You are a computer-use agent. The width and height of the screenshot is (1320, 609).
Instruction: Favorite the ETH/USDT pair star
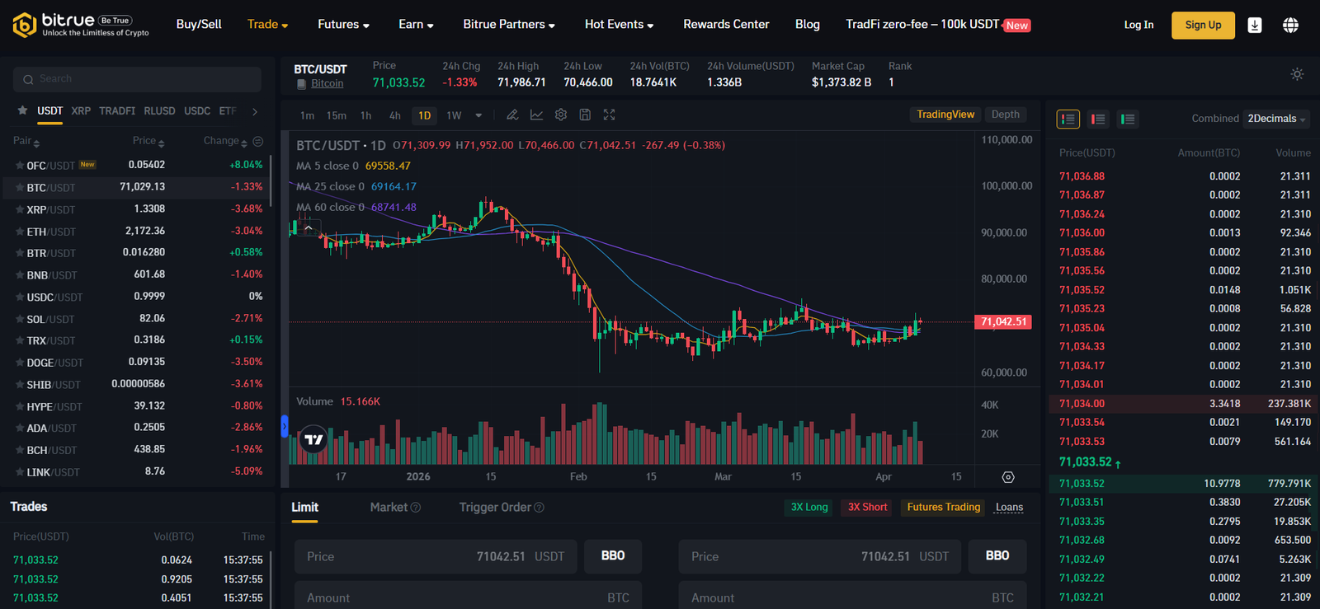click(x=20, y=232)
